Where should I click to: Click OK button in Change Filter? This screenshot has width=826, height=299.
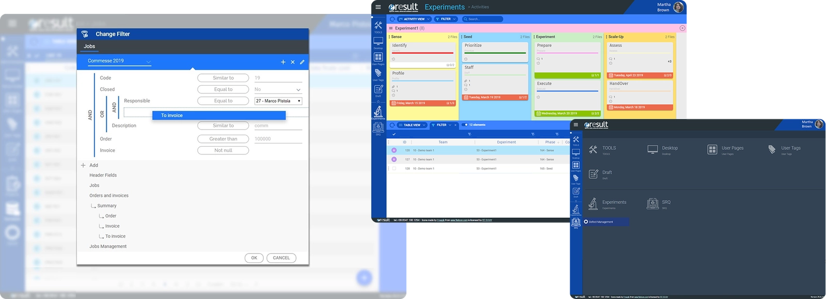tap(254, 258)
